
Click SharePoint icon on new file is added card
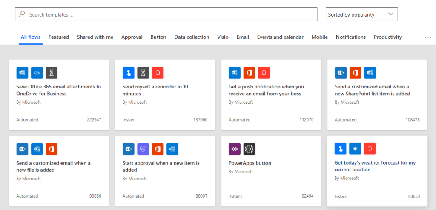click(x=22, y=149)
